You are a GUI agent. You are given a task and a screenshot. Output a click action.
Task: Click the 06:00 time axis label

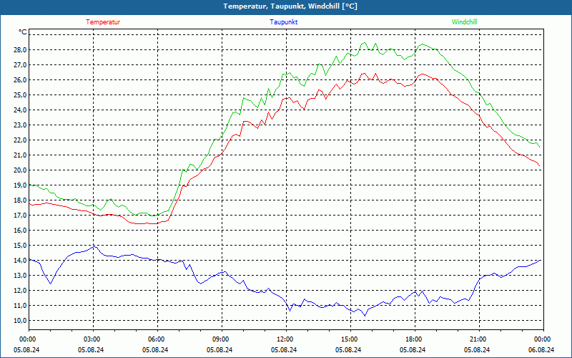pyautogui.click(x=157, y=339)
